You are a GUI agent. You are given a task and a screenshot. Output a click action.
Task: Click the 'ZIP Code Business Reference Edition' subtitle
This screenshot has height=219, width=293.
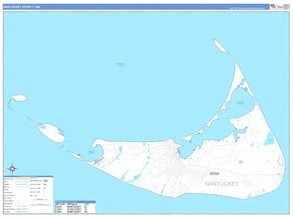click(x=247, y=8)
